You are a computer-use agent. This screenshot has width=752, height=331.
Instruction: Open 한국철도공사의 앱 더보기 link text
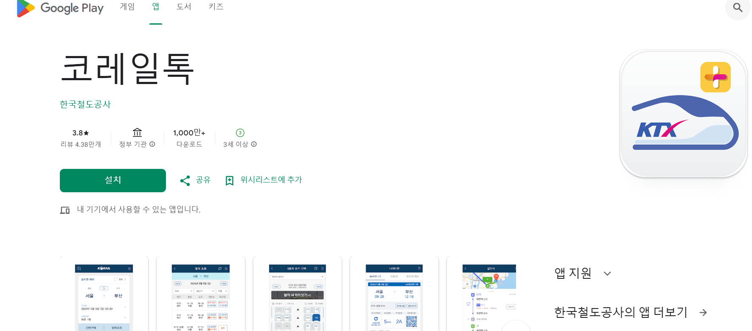[620, 312]
